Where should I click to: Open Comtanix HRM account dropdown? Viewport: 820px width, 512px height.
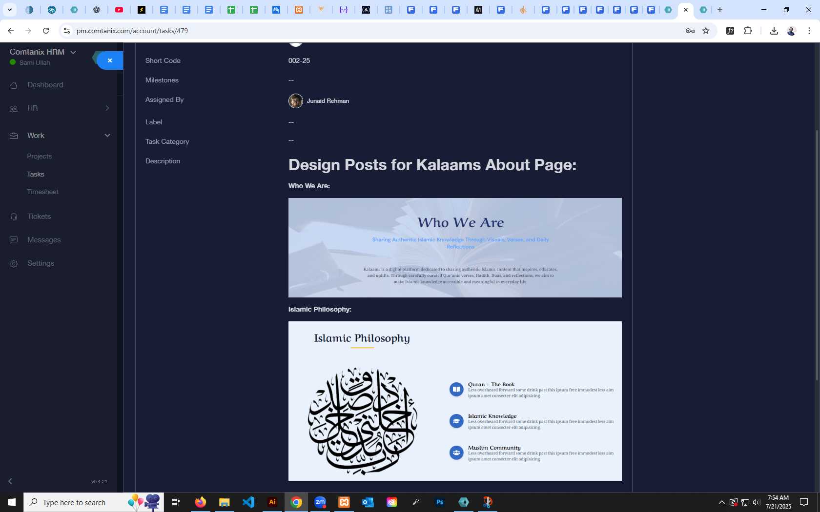(43, 52)
